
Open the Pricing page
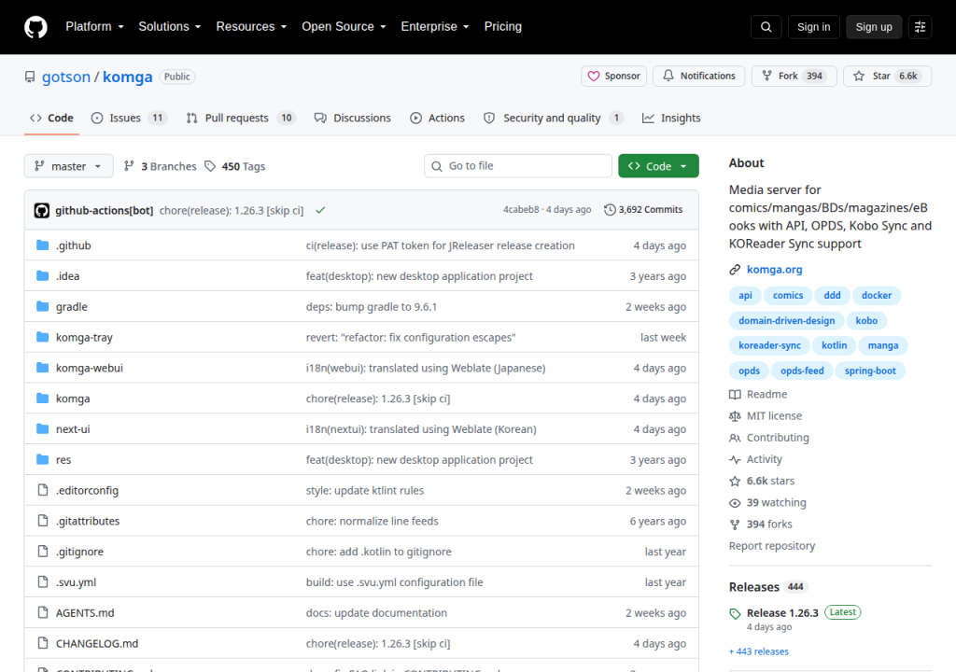503,27
